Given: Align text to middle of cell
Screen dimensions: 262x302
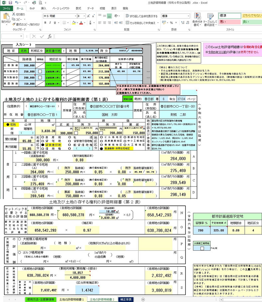Looking at the screenshot, I should [x=104, y=16].
